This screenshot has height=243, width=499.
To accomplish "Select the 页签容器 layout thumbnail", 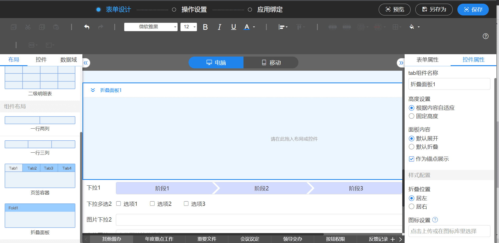I will [x=40, y=176].
